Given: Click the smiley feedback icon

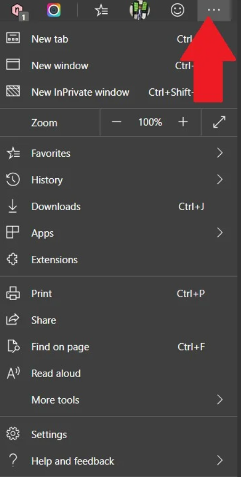Looking at the screenshot, I should pos(177,10).
